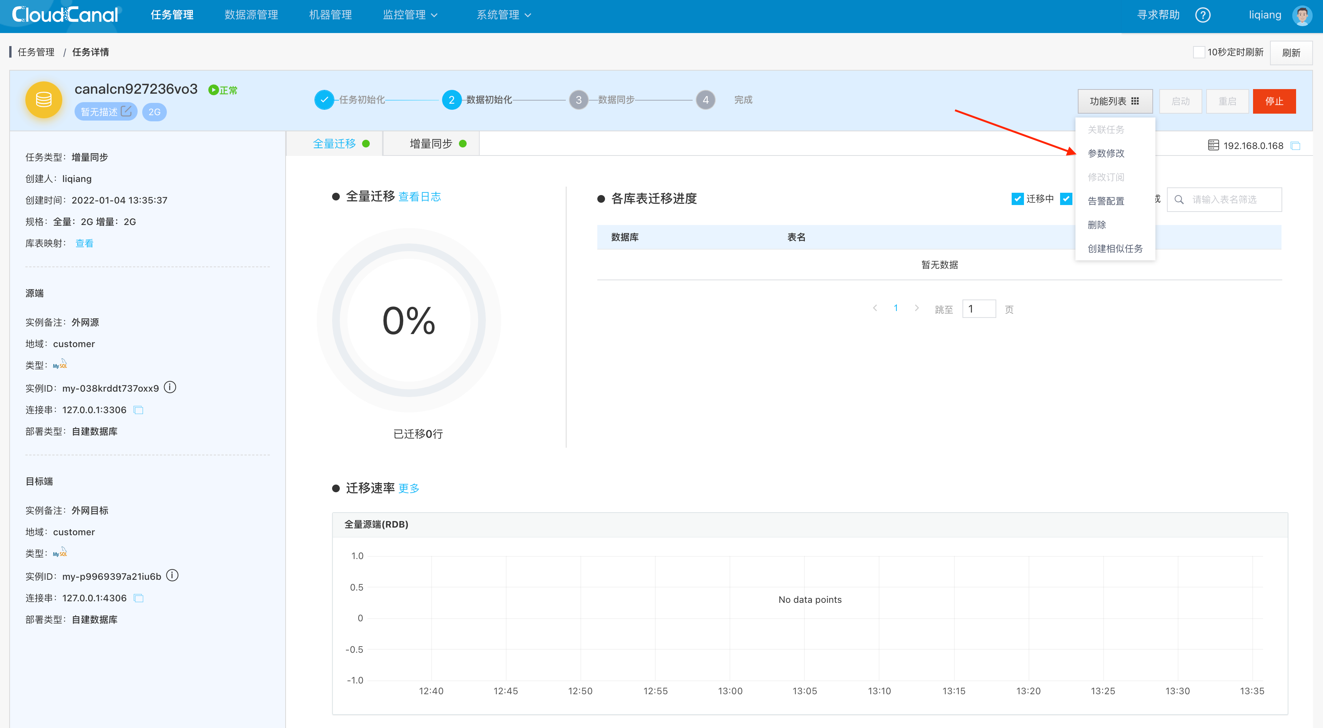Open the 更多 link beside 迁移速率

pyautogui.click(x=409, y=488)
